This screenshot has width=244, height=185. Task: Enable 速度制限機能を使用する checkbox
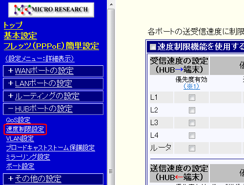point(153,47)
